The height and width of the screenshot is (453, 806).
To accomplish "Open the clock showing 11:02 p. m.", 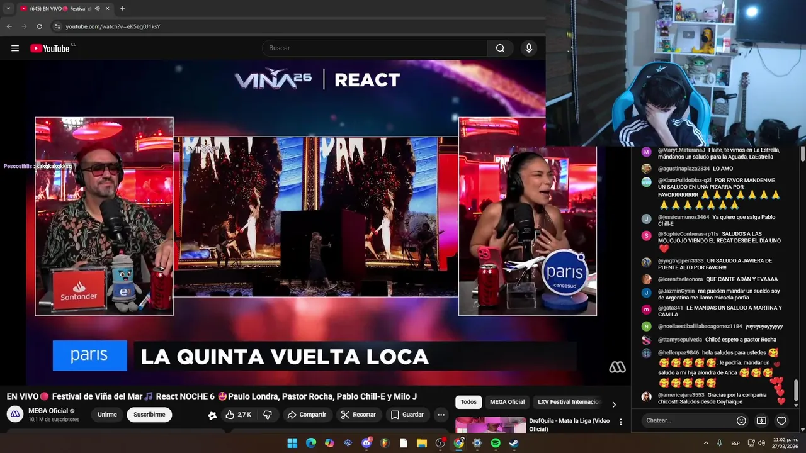I will [785, 443].
